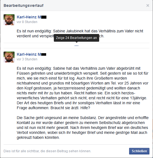
Task: Click the redacted black box in the second name
Action: (44, 55)
